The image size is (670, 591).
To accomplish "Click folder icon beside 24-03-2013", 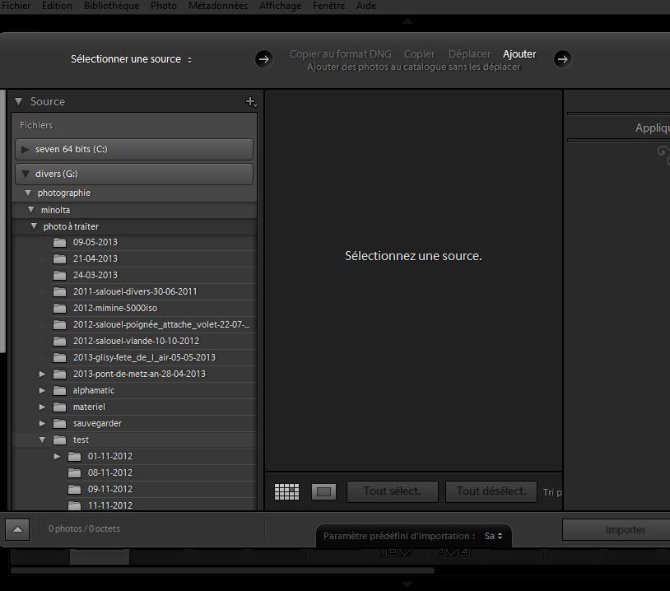I will [59, 276].
